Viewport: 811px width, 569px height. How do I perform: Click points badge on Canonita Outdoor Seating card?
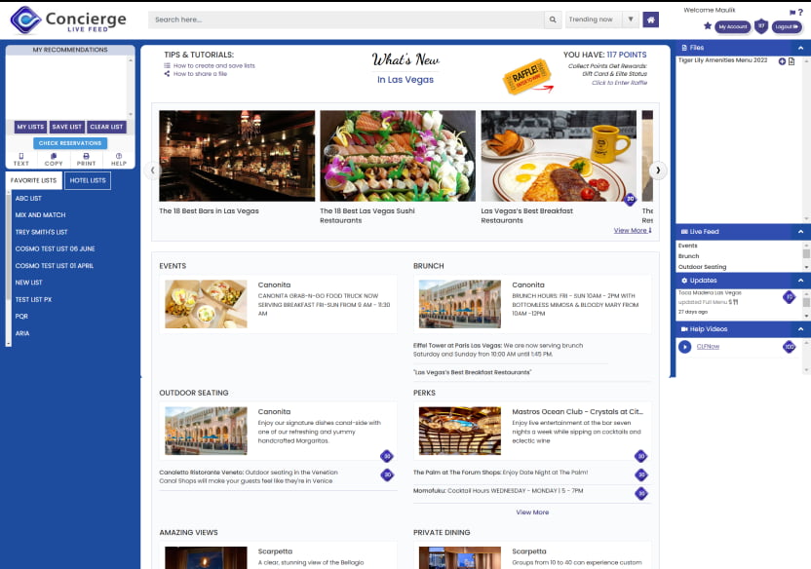pyautogui.click(x=386, y=456)
